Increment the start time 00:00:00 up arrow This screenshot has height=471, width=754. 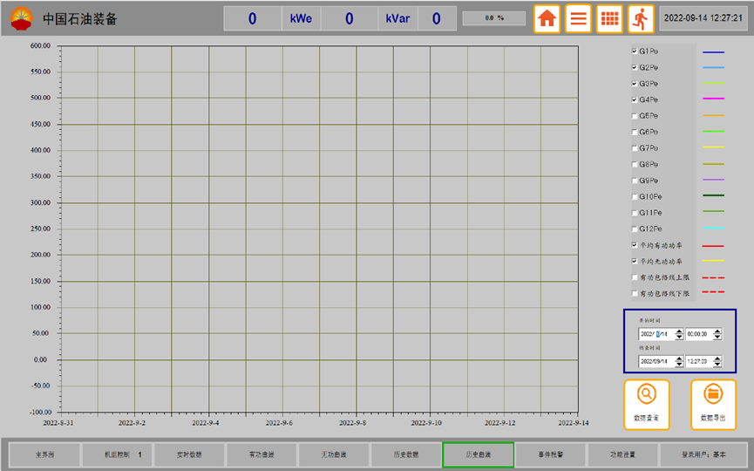[717, 331]
